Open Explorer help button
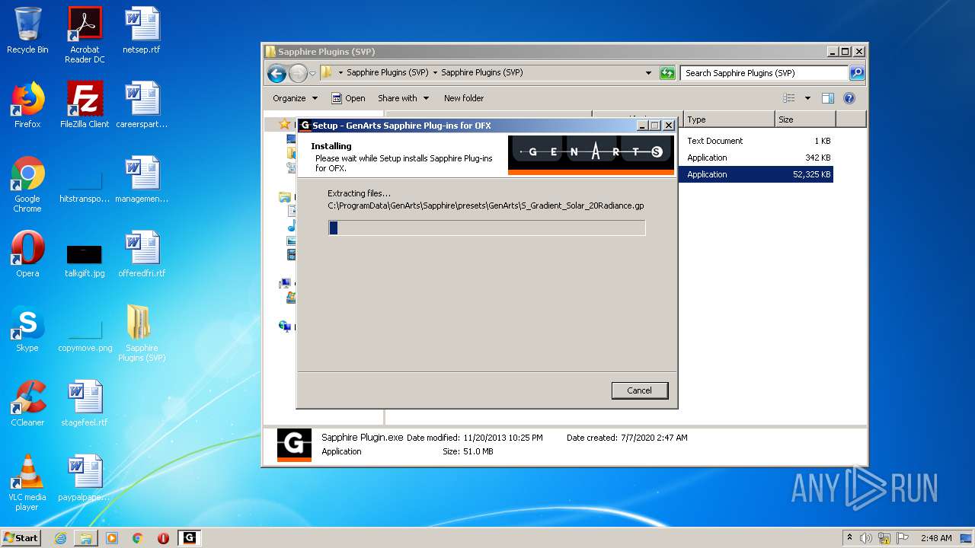 [x=849, y=98]
